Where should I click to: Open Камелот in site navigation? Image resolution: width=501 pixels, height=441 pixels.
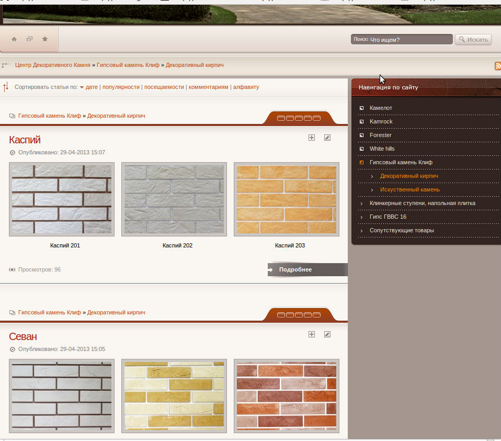point(381,108)
